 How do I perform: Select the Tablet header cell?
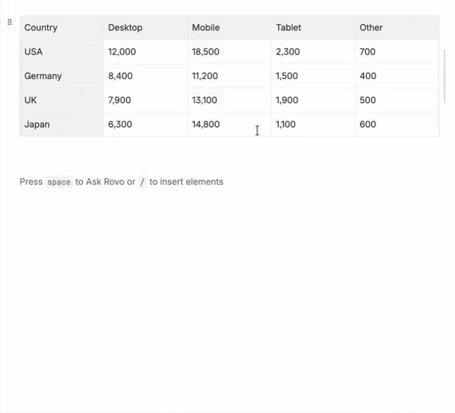pos(313,28)
